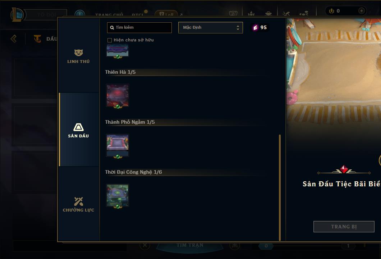Click the Teamfight Tactics logo icon

click(37, 38)
